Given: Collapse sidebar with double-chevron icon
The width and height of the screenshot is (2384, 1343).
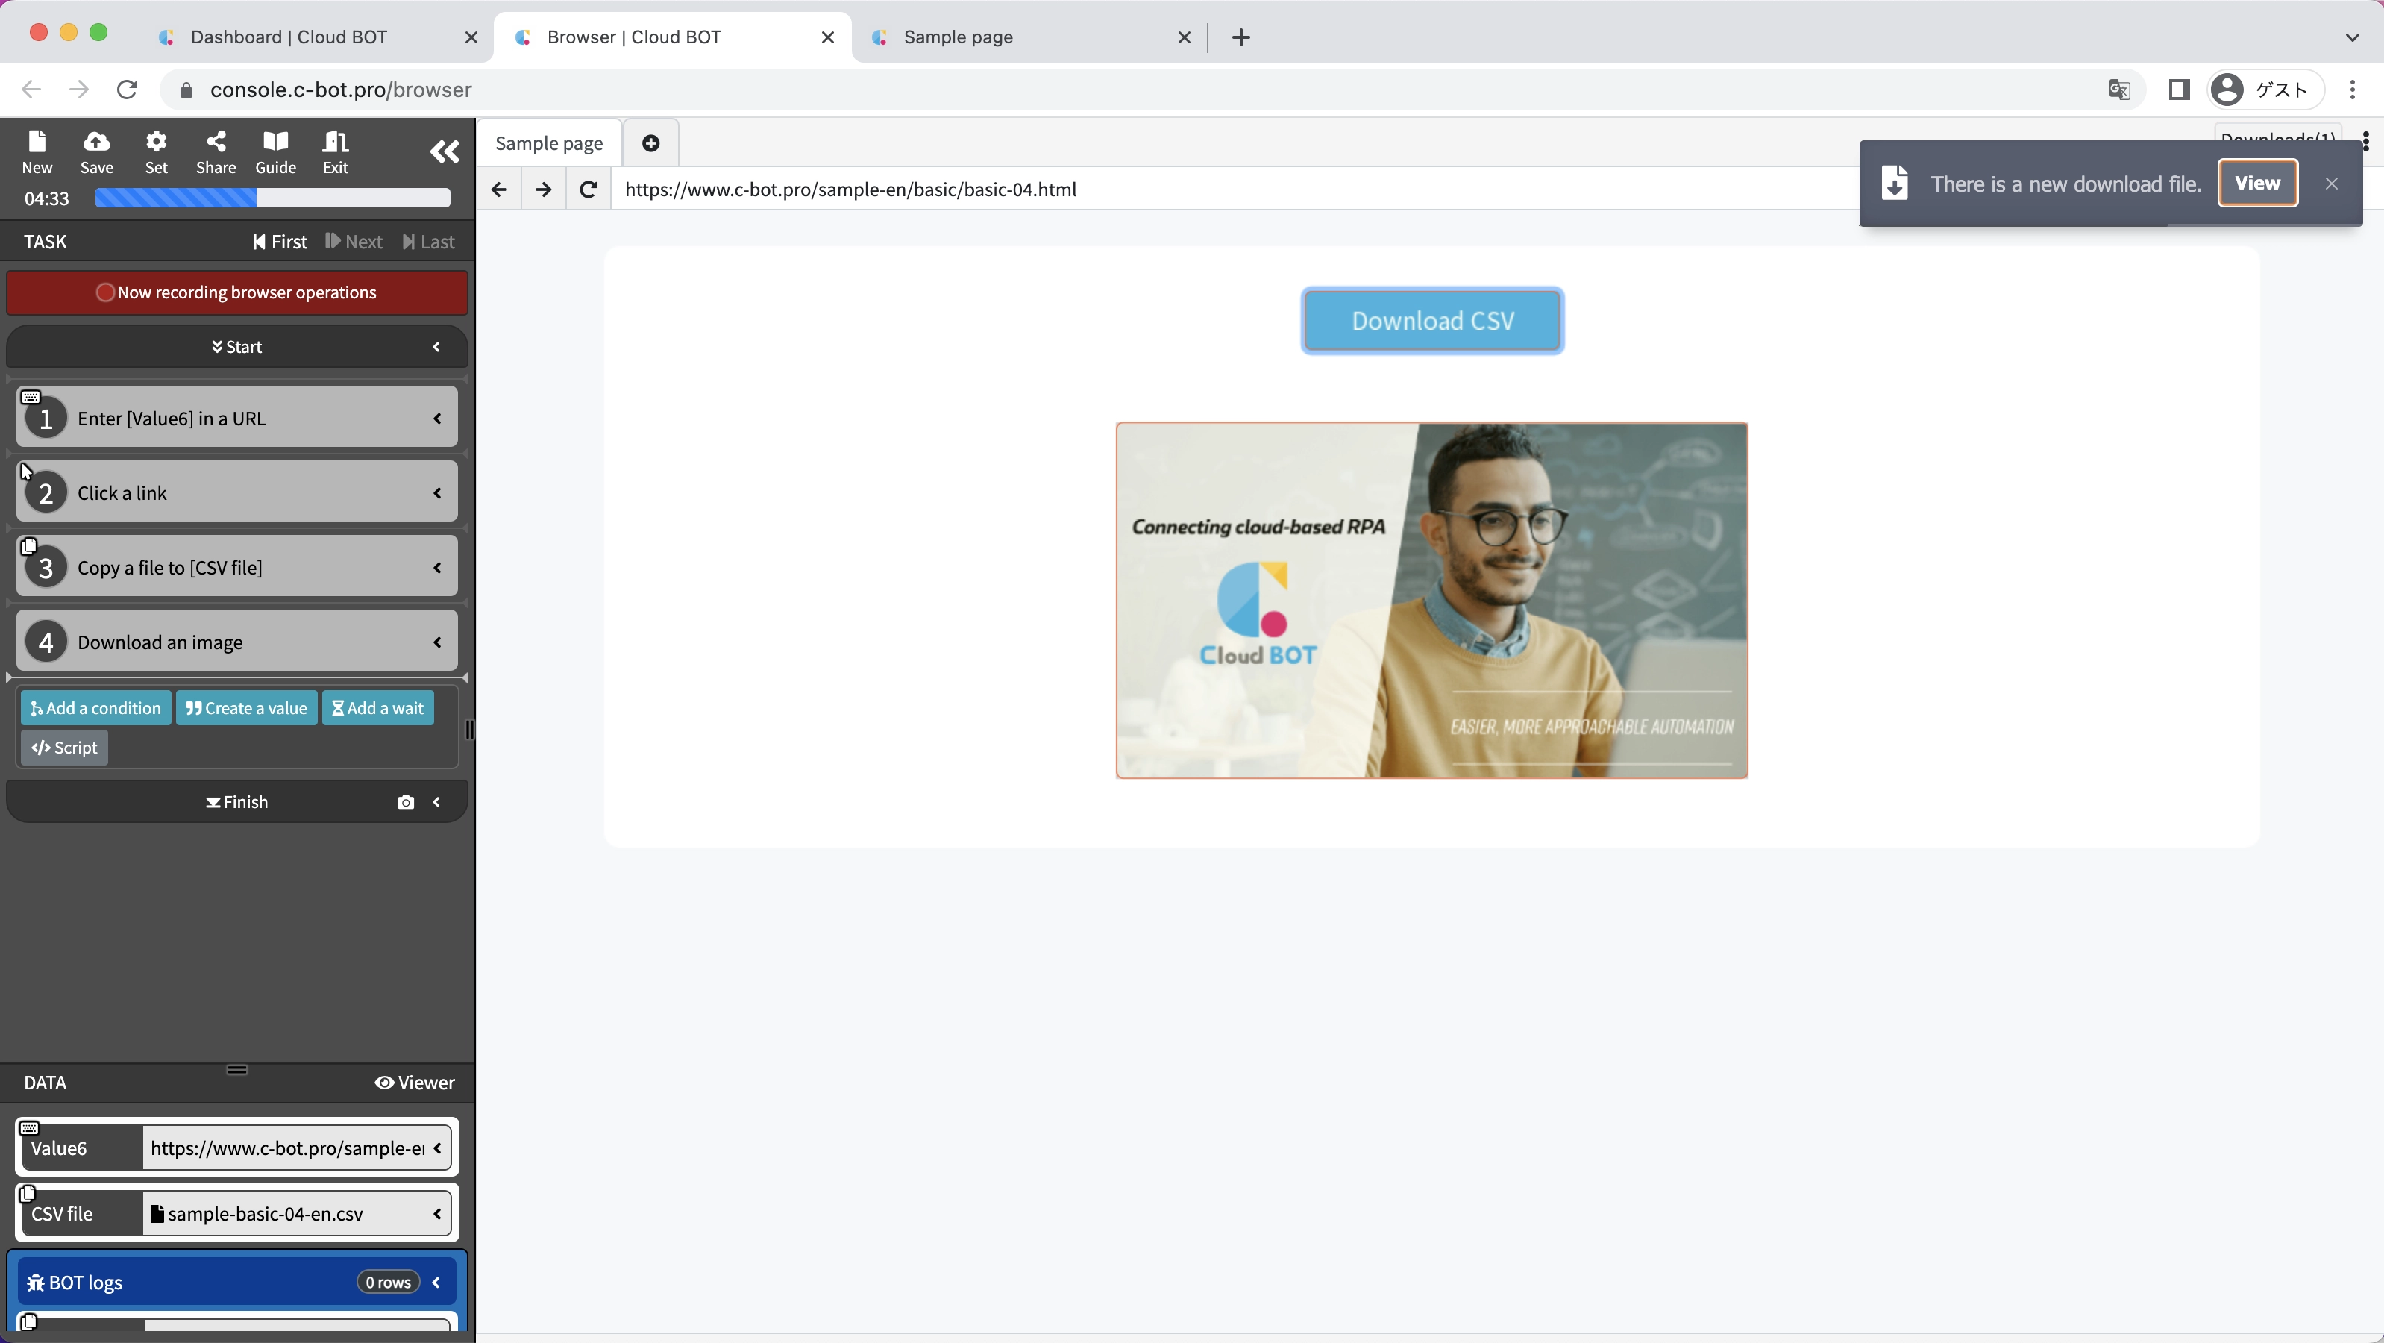Looking at the screenshot, I should (445, 151).
